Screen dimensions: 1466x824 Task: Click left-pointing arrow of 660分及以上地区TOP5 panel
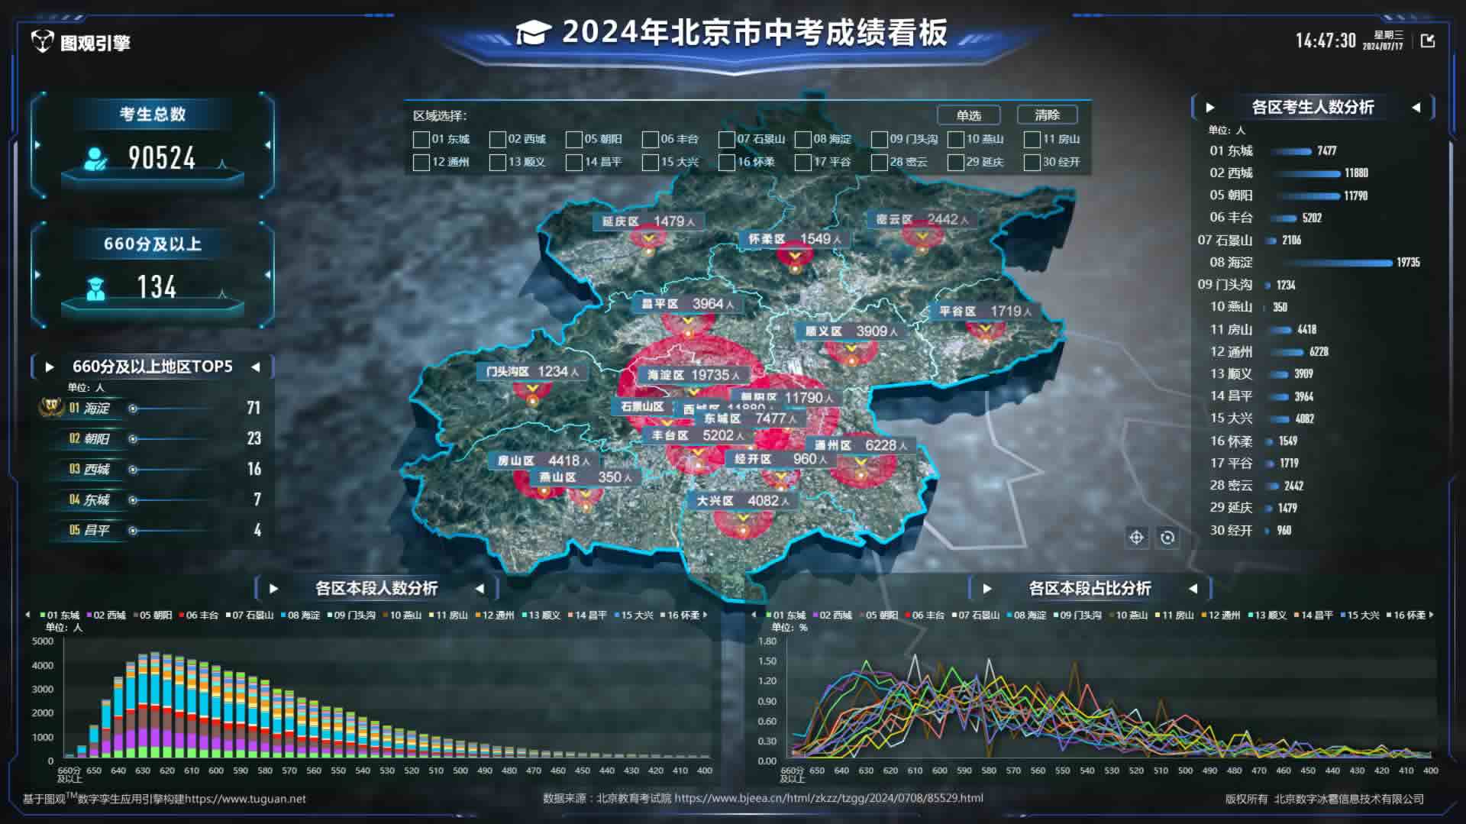[256, 367]
